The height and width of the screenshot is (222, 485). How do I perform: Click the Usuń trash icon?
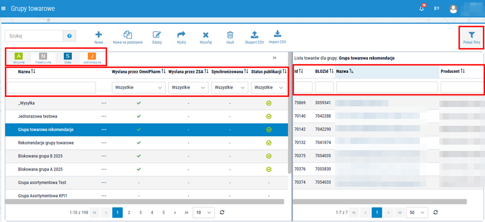[x=230, y=35]
